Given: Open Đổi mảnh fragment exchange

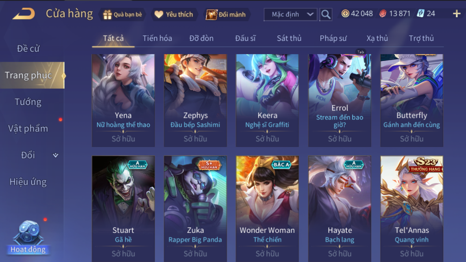Looking at the screenshot, I should coord(226,14).
